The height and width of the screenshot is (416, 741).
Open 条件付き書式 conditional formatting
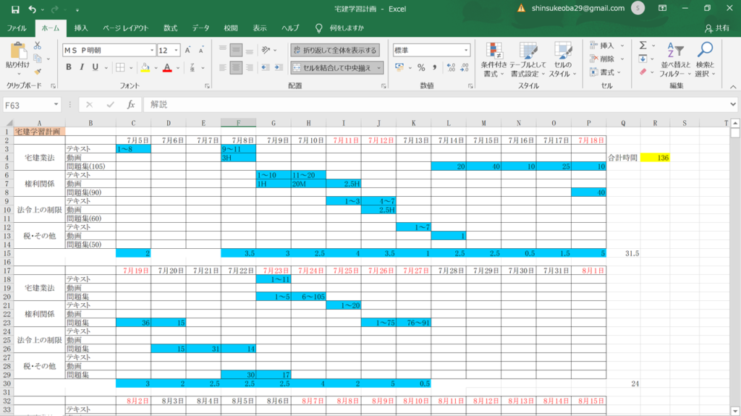coord(494,59)
